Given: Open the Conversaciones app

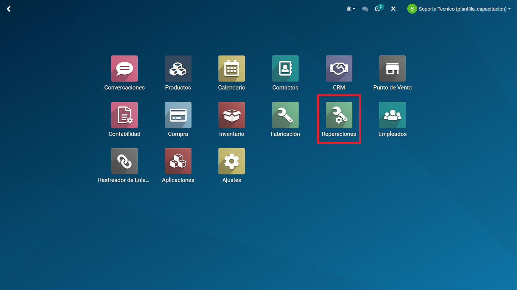Looking at the screenshot, I should [x=124, y=69].
